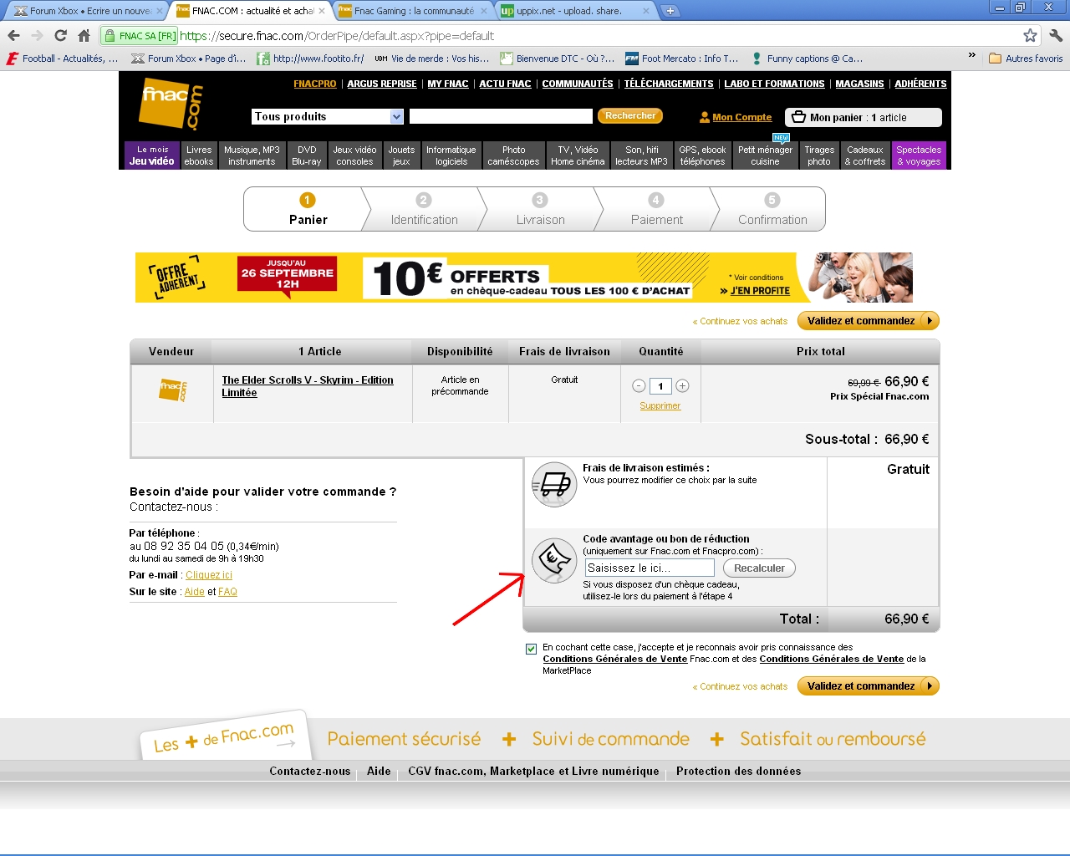This screenshot has height=856, width=1070.
Task: Switch to the Fnac Gaming tab
Action: (413, 11)
